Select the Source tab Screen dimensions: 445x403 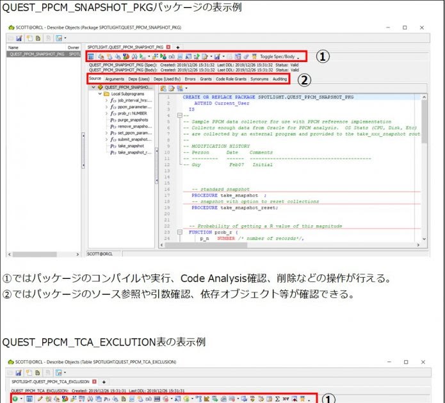[x=95, y=79]
